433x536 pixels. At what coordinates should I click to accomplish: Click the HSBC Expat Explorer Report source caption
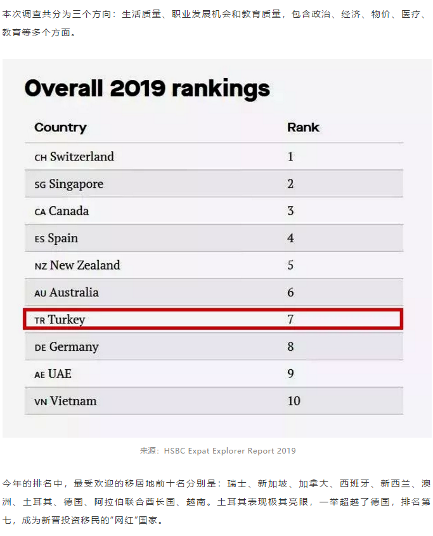(x=218, y=451)
